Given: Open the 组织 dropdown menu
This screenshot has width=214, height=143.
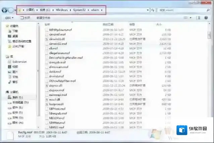Looking at the screenshot, I should click(9, 17).
